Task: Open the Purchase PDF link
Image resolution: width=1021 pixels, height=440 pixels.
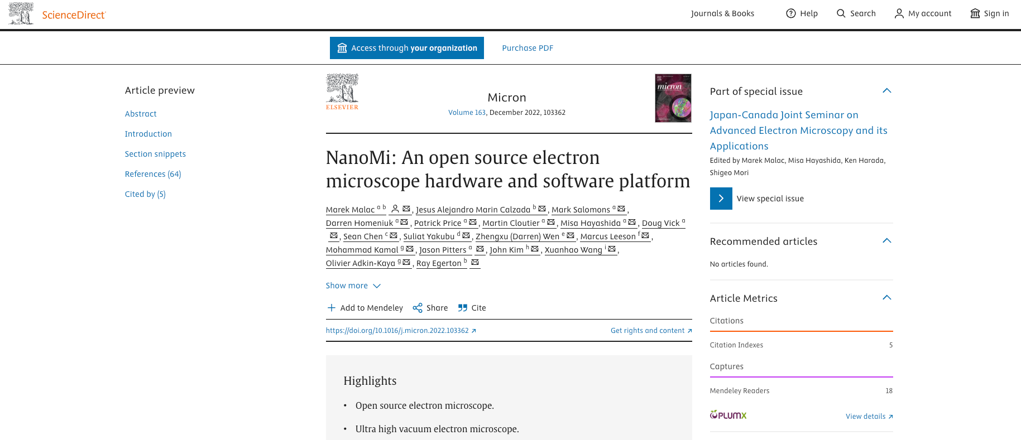Action: pos(528,48)
